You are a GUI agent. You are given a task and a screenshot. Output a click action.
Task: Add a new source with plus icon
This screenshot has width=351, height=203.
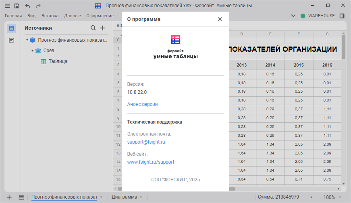tap(102, 28)
